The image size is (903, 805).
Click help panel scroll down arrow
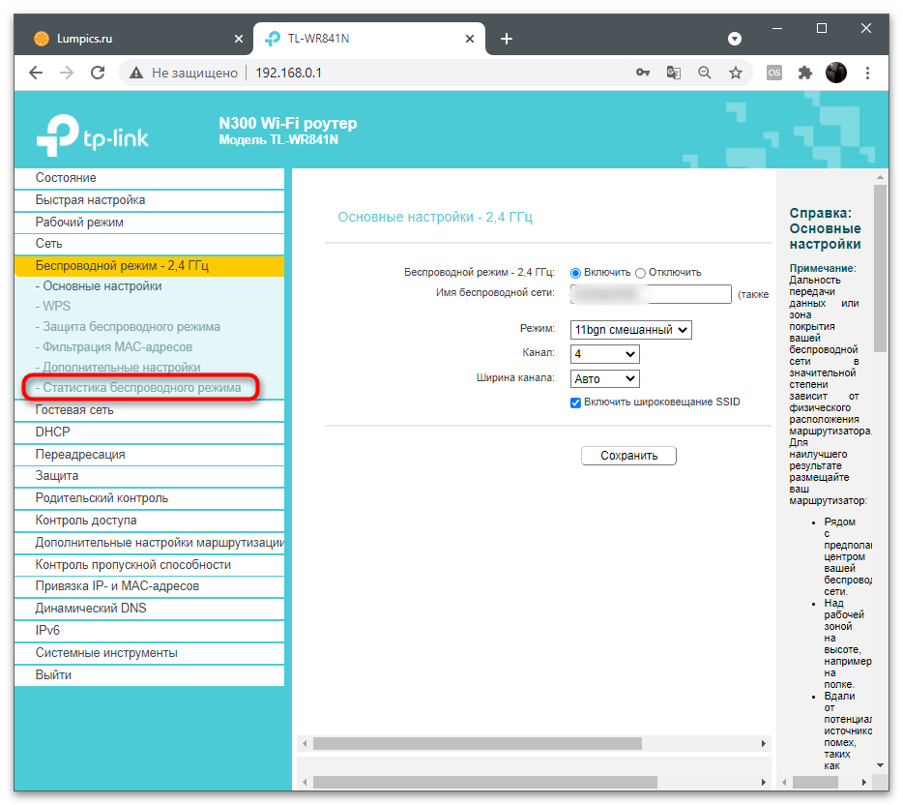(880, 766)
